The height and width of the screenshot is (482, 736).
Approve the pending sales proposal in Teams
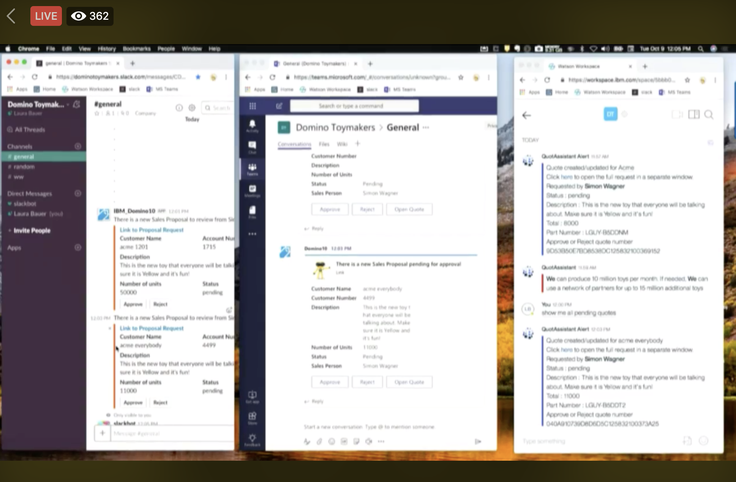pos(330,382)
